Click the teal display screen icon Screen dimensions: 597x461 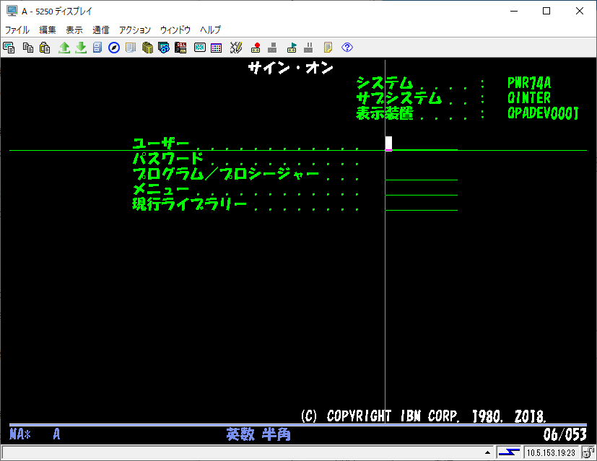coord(200,48)
